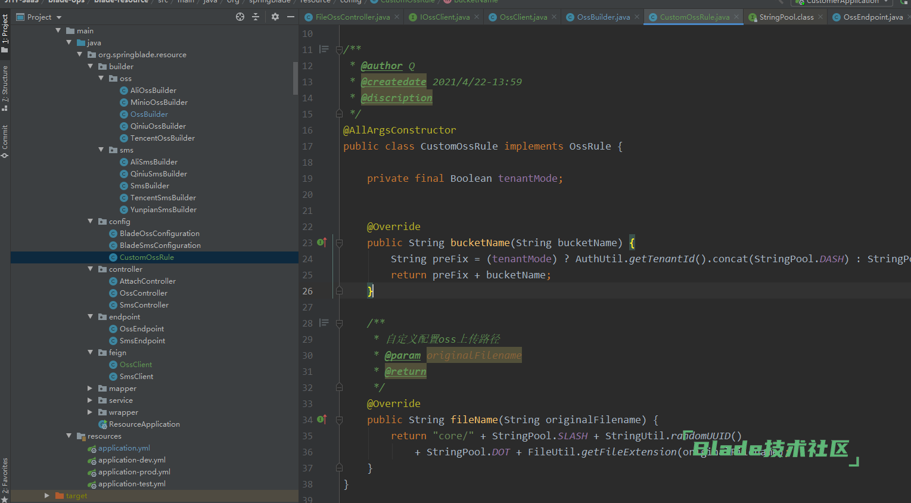Collapse the resources folder

point(69,436)
